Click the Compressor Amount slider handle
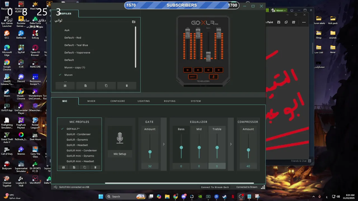The width and height of the screenshot is (358, 201). click(248, 150)
